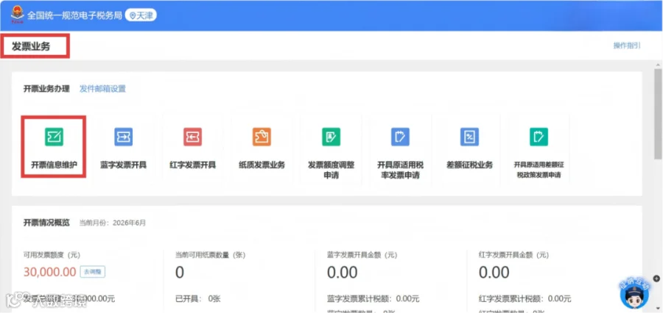The height and width of the screenshot is (313, 663).
Task: Select the orange 纸质发票业务 icon
Action: [x=262, y=137]
